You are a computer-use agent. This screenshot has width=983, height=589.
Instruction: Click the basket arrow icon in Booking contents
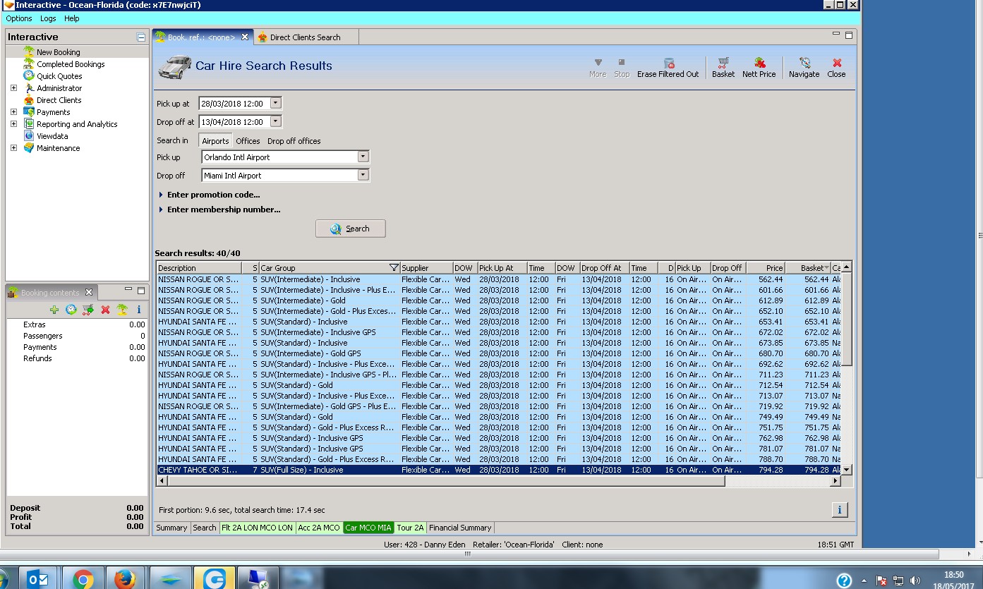[88, 310]
